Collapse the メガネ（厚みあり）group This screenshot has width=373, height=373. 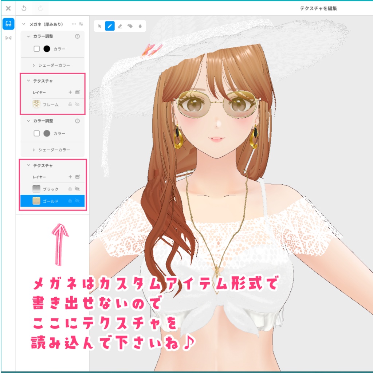23,24
